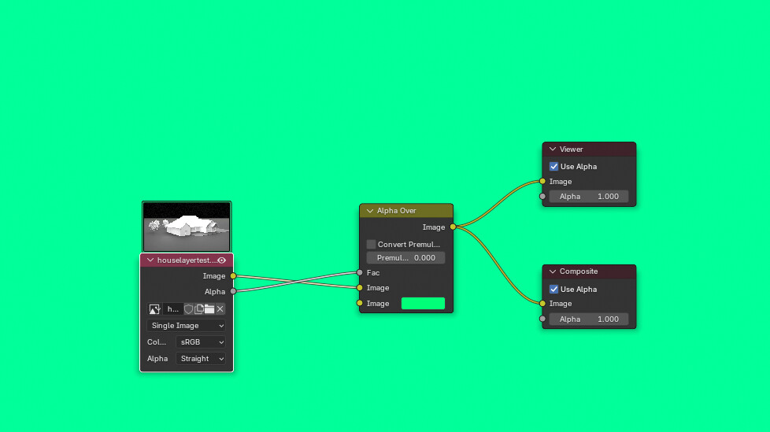Viewport: 770px width, 432px height.
Task: Select the Alpha Over node by its title
Action: click(396, 211)
